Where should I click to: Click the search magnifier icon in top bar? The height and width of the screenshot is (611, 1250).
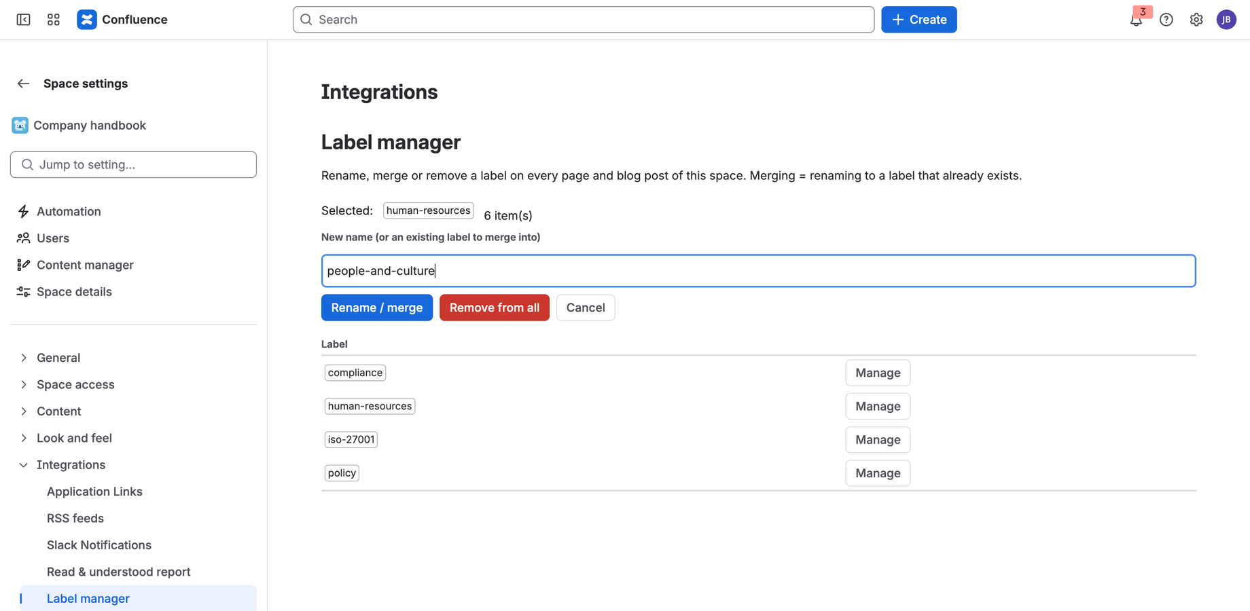click(306, 20)
